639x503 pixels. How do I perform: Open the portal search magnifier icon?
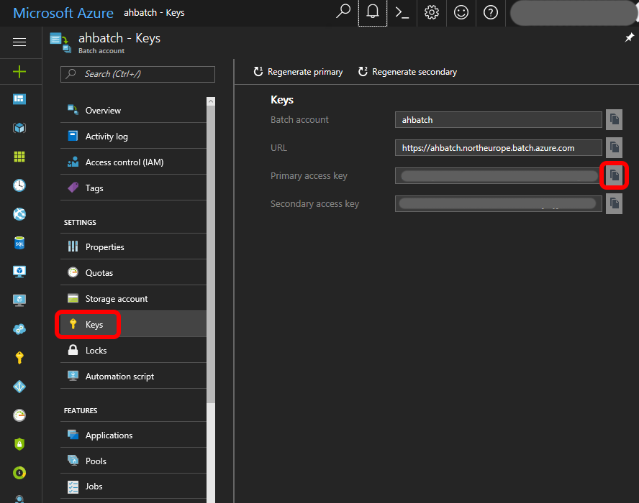click(343, 12)
